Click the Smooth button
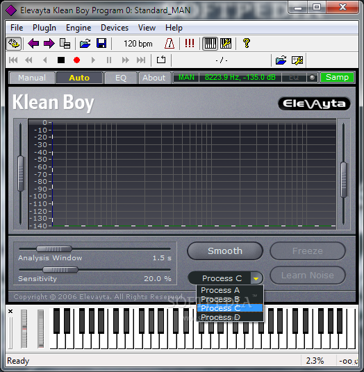 (x=225, y=251)
